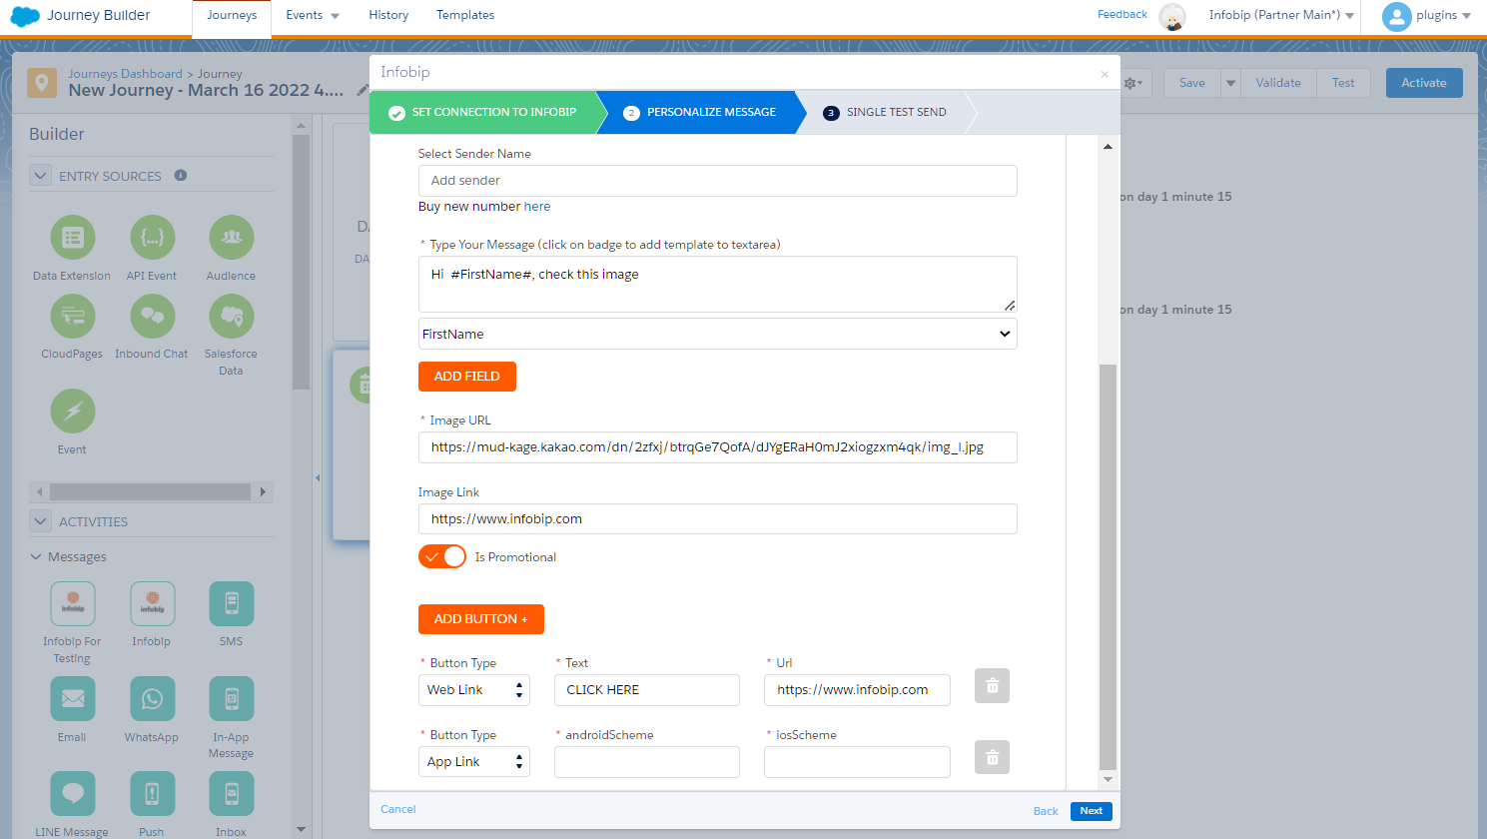1487x839 pixels.
Task: Open the Web Link button type dropdown
Action: 473,690
